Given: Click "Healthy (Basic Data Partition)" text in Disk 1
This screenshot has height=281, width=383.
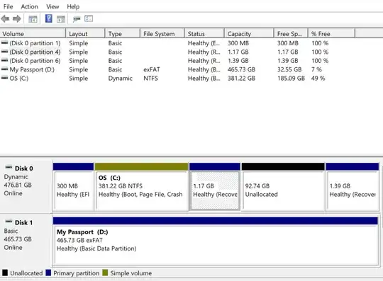Looking at the screenshot, I should pos(96,248).
